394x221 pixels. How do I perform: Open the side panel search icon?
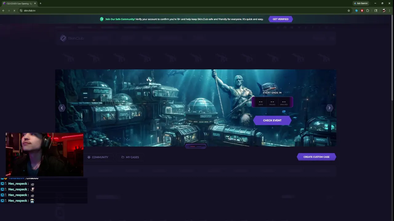pos(376,10)
